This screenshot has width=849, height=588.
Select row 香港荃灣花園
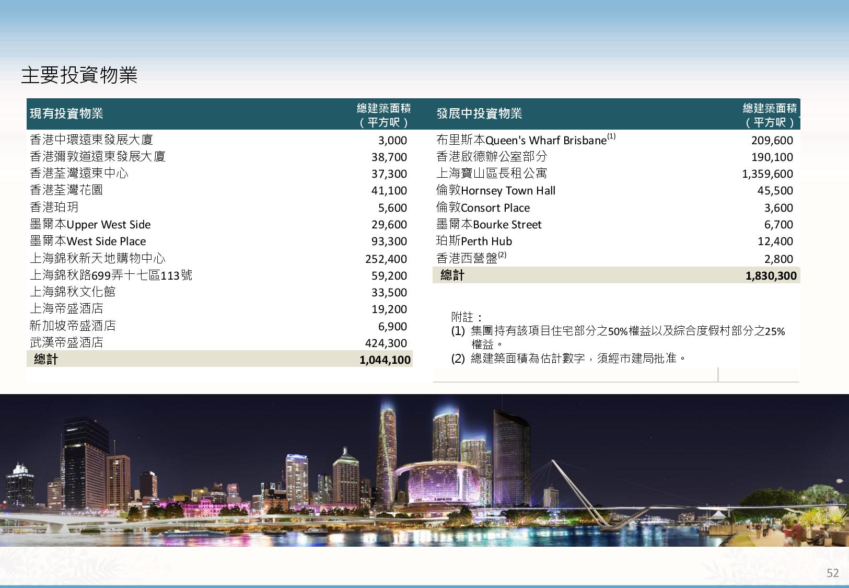[x=219, y=190]
